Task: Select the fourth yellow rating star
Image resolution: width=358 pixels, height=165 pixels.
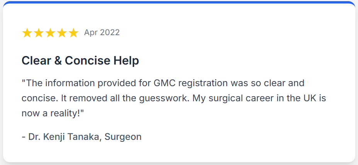Action: pyautogui.click(x=62, y=33)
